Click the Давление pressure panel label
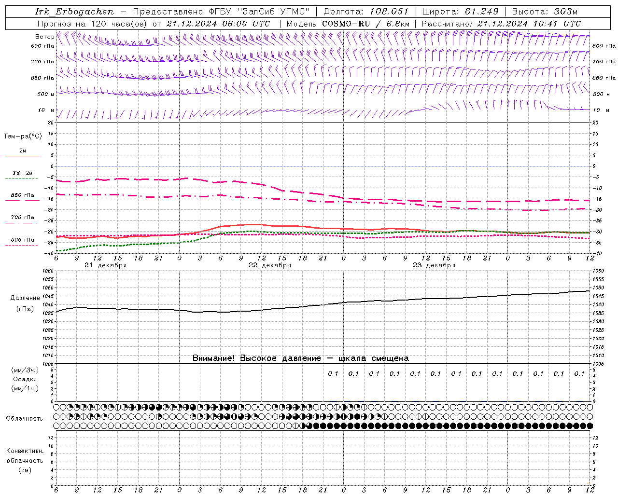618x494 pixels. click(25, 298)
